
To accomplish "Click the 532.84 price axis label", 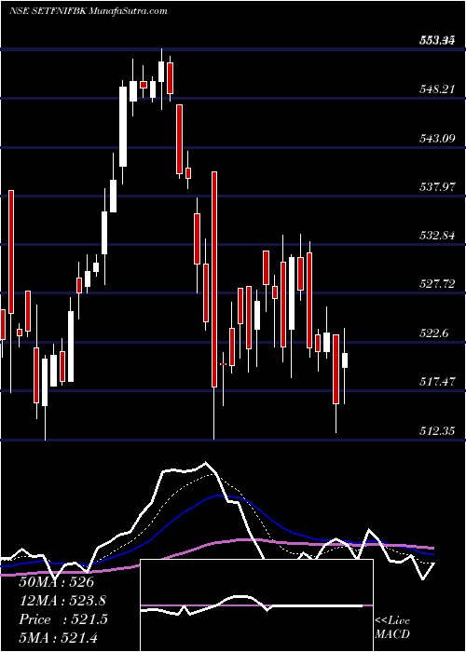I will click(x=436, y=236).
